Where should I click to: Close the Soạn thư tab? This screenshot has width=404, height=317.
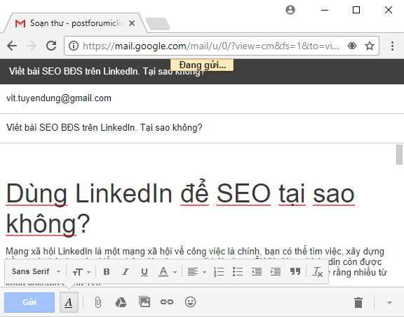132,23
